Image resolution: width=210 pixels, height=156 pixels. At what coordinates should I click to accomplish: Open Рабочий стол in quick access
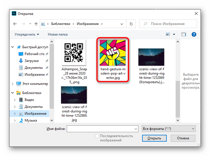pyautogui.click(x=35, y=54)
